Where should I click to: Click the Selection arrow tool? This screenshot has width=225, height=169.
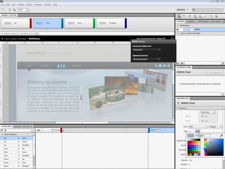tap(179, 17)
